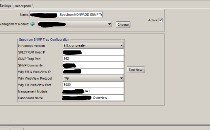This screenshot has height=130, width=210.
Task: Click the Wily EM & WebView IP field
Action: click(x=93, y=72)
